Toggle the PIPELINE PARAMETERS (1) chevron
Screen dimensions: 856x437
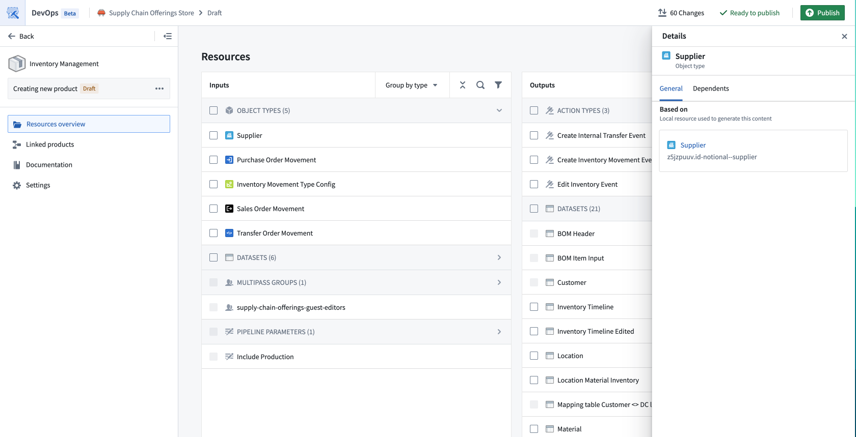click(x=499, y=332)
